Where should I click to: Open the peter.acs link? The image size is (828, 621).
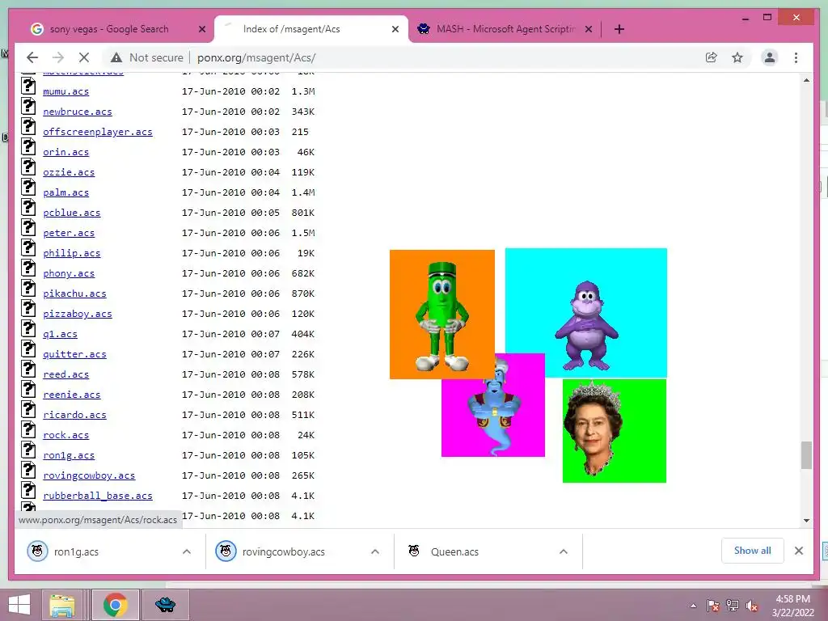click(x=69, y=233)
